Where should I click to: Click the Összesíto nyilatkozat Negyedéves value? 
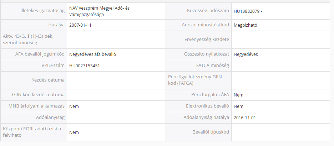[246, 54]
